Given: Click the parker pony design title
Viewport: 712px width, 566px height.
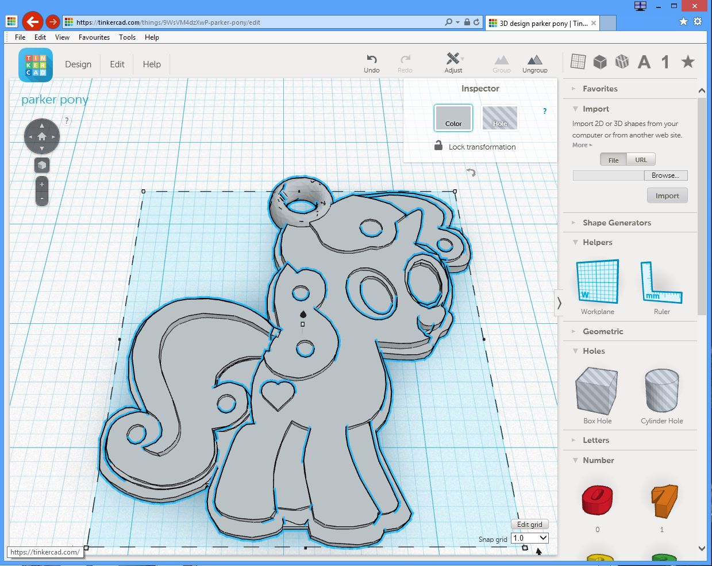Looking at the screenshot, I should [55, 100].
